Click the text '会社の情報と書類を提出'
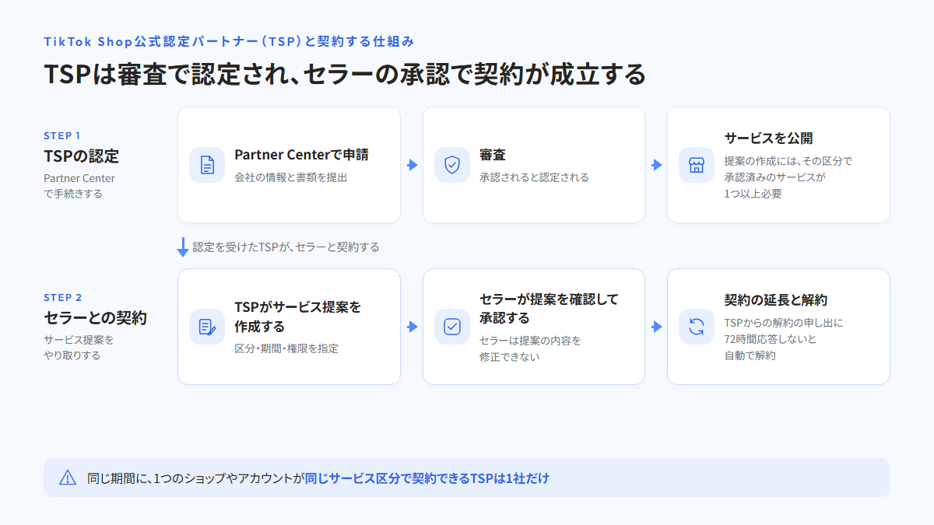 pyautogui.click(x=291, y=177)
